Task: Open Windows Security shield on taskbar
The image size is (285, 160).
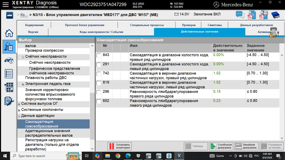Action: (x=138, y=156)
